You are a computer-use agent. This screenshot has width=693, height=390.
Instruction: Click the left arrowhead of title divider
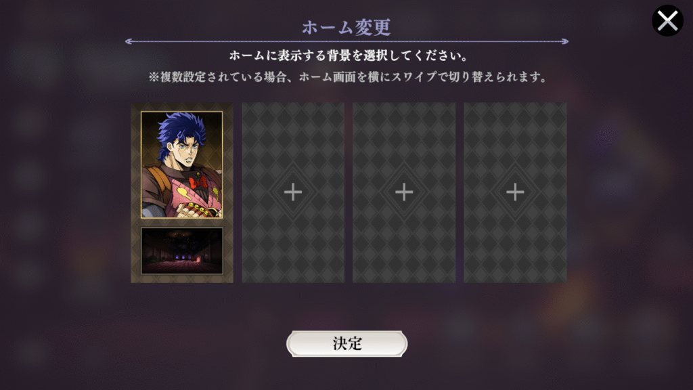coord(129,41)
